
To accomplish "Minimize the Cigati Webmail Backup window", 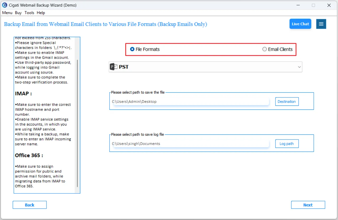I will [298, 5].
